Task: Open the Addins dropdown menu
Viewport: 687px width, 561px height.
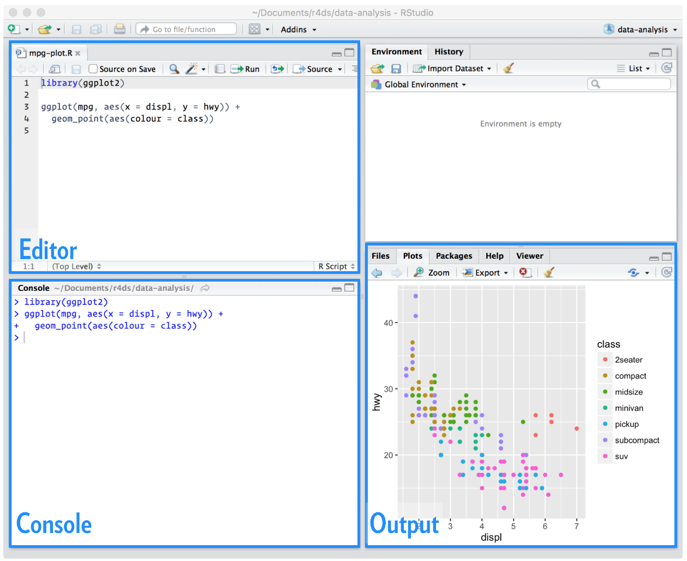Action: point(298,29)
